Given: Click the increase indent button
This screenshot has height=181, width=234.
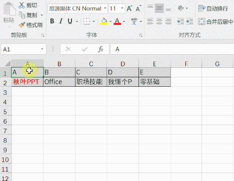Looking at the screenshot, I should 189,21.
